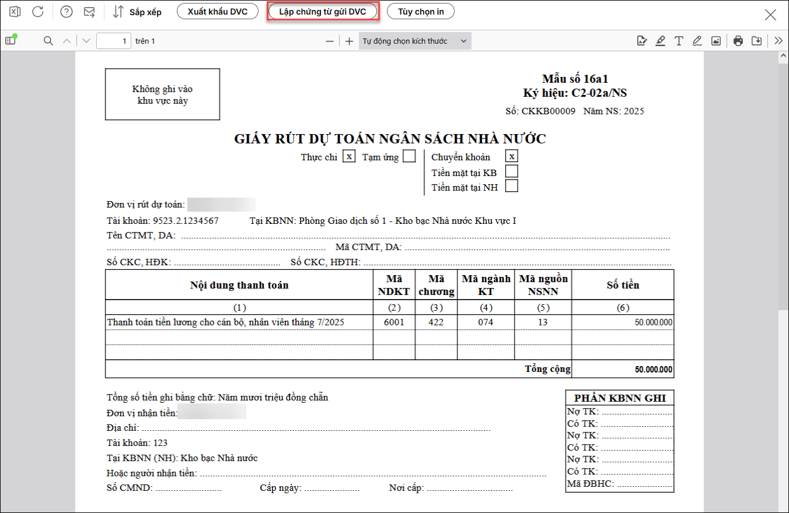Select the highlight tool
789x513 pixels.
pyautogui.click(x=660, y=41)
